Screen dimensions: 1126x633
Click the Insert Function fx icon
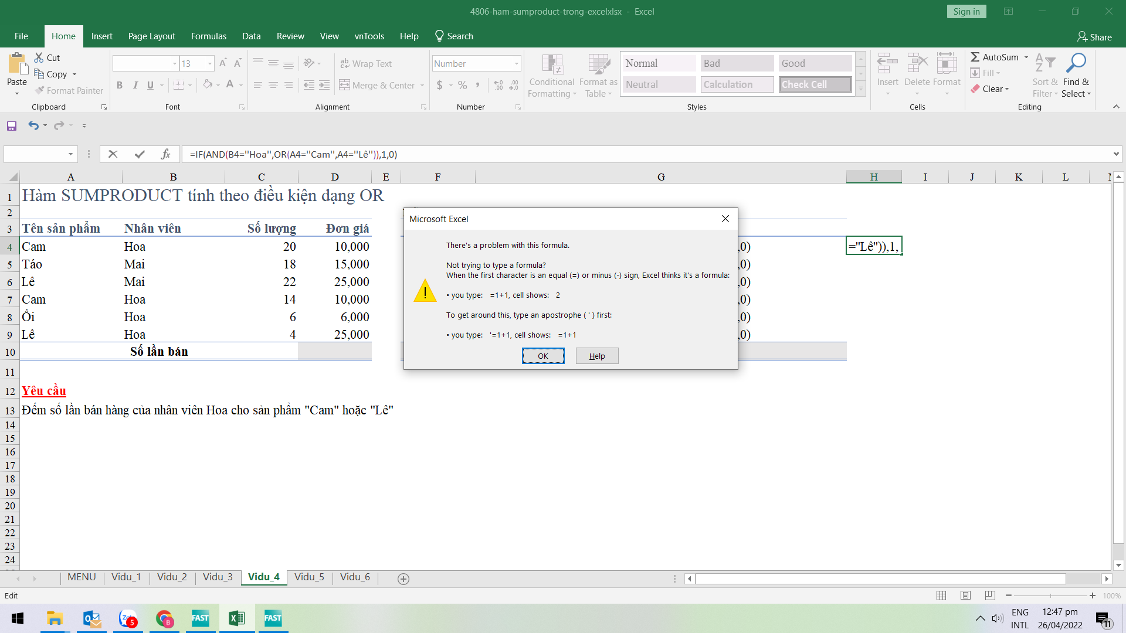165,154
